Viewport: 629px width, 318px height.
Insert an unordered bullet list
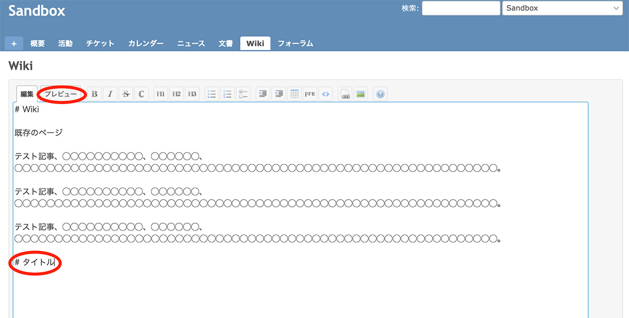(x=212, y=94)
